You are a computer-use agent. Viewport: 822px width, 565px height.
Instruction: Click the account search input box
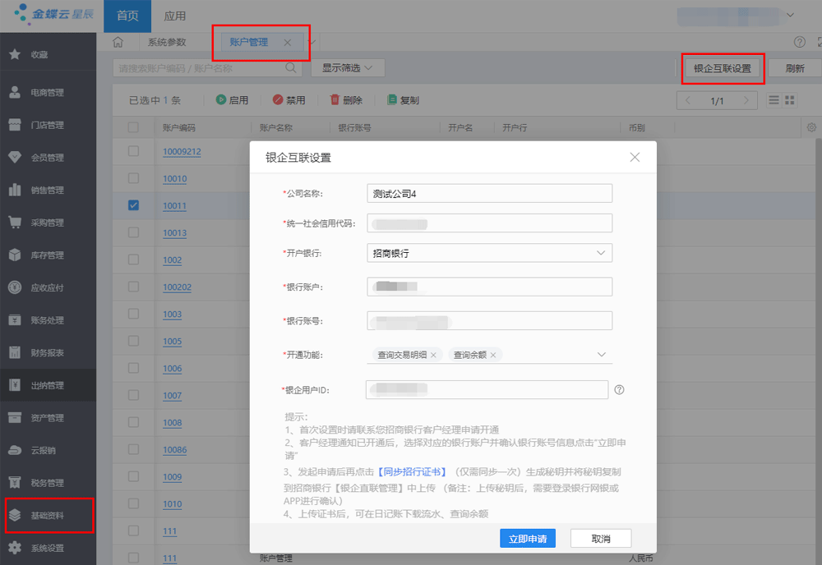click(207, 68)
